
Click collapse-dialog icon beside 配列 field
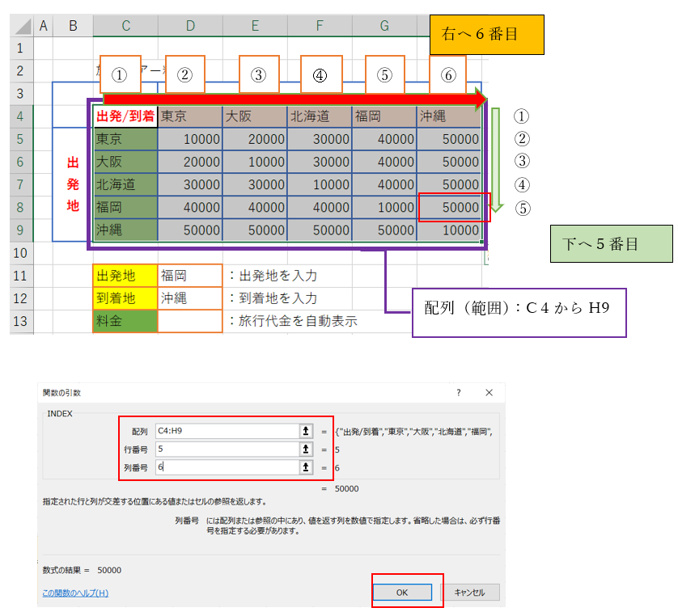(306, 432)
